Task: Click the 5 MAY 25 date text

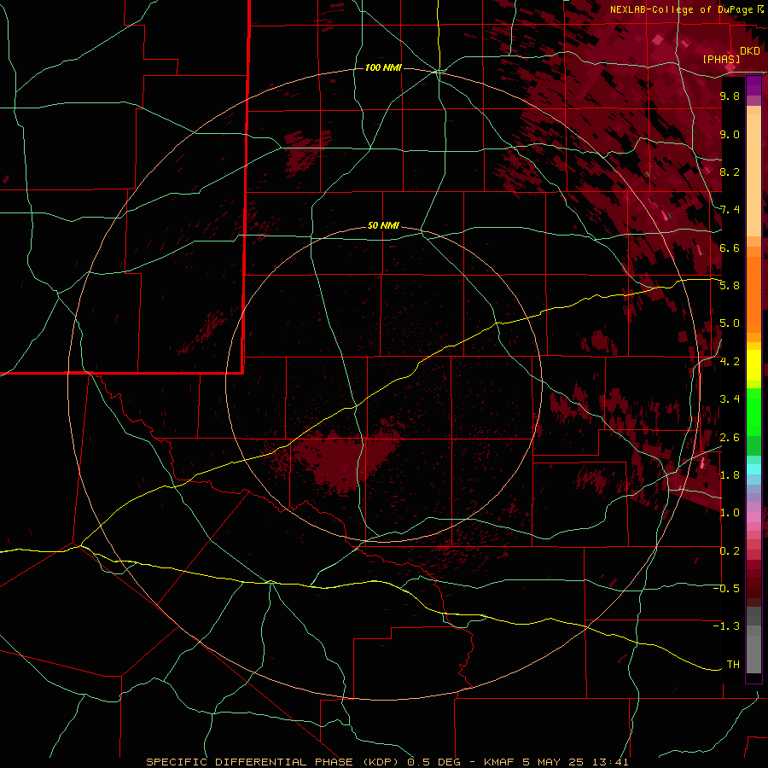Action: [553, 762]
